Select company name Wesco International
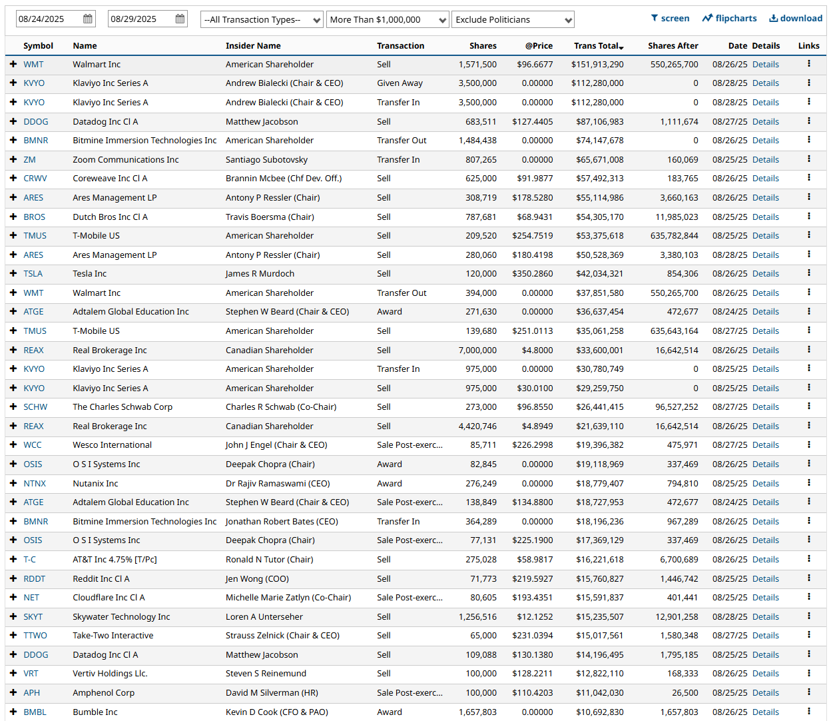The height and width of the screenshot is (721, 831). coord(112,444)
